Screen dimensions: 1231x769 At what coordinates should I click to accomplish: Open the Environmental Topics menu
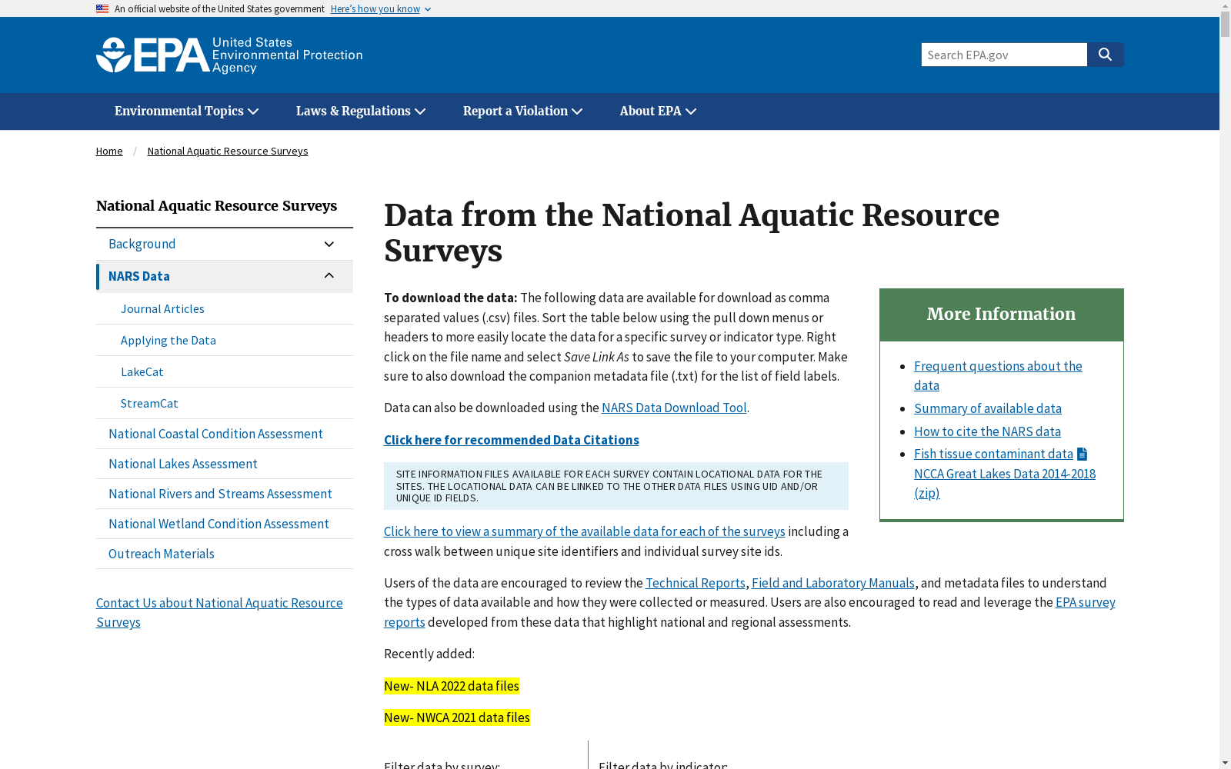tap(186, 112)
